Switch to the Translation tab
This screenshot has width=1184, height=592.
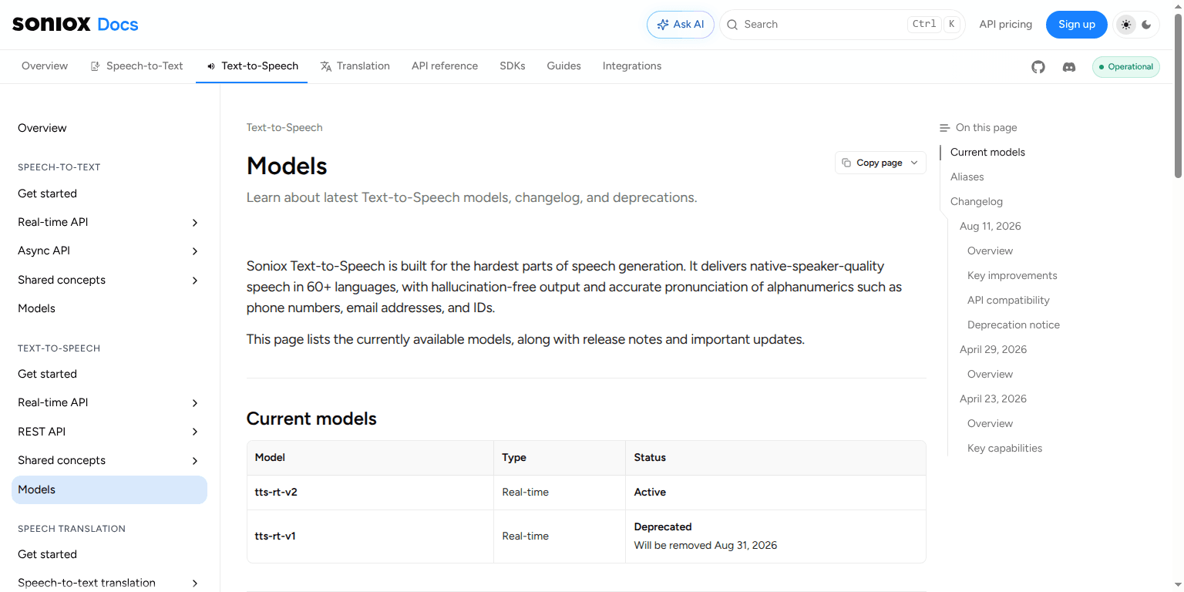click(355, 66)
